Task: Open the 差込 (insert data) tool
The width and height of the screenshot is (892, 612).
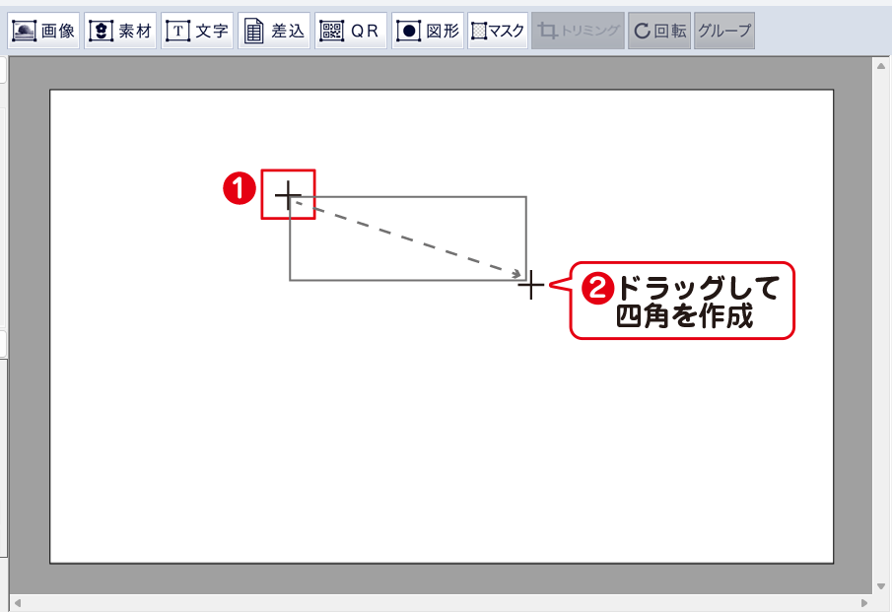Action: pyautogui.click(x=273, y=31)
